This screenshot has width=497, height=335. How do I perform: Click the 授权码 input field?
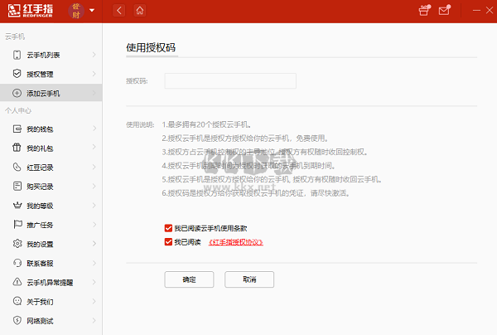(x=230, y=81)
